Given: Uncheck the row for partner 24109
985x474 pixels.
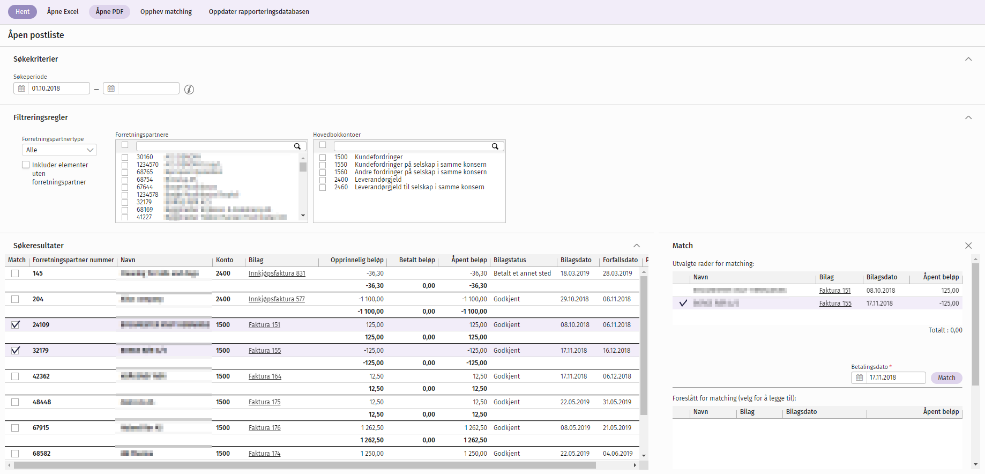Looking at the screenshot, I should click(15, 325).
